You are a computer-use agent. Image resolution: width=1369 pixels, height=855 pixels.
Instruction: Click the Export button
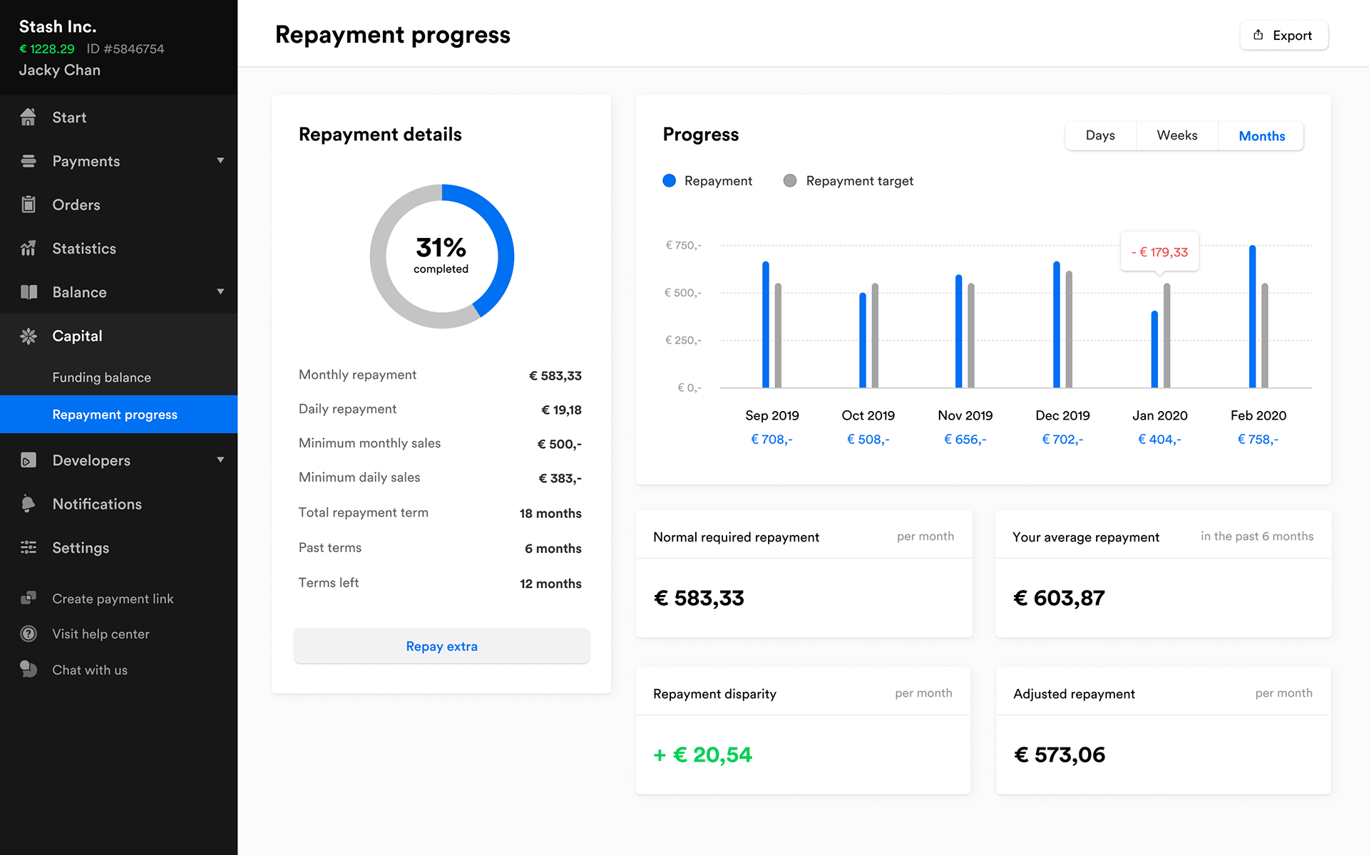(x=1283, y=36)
